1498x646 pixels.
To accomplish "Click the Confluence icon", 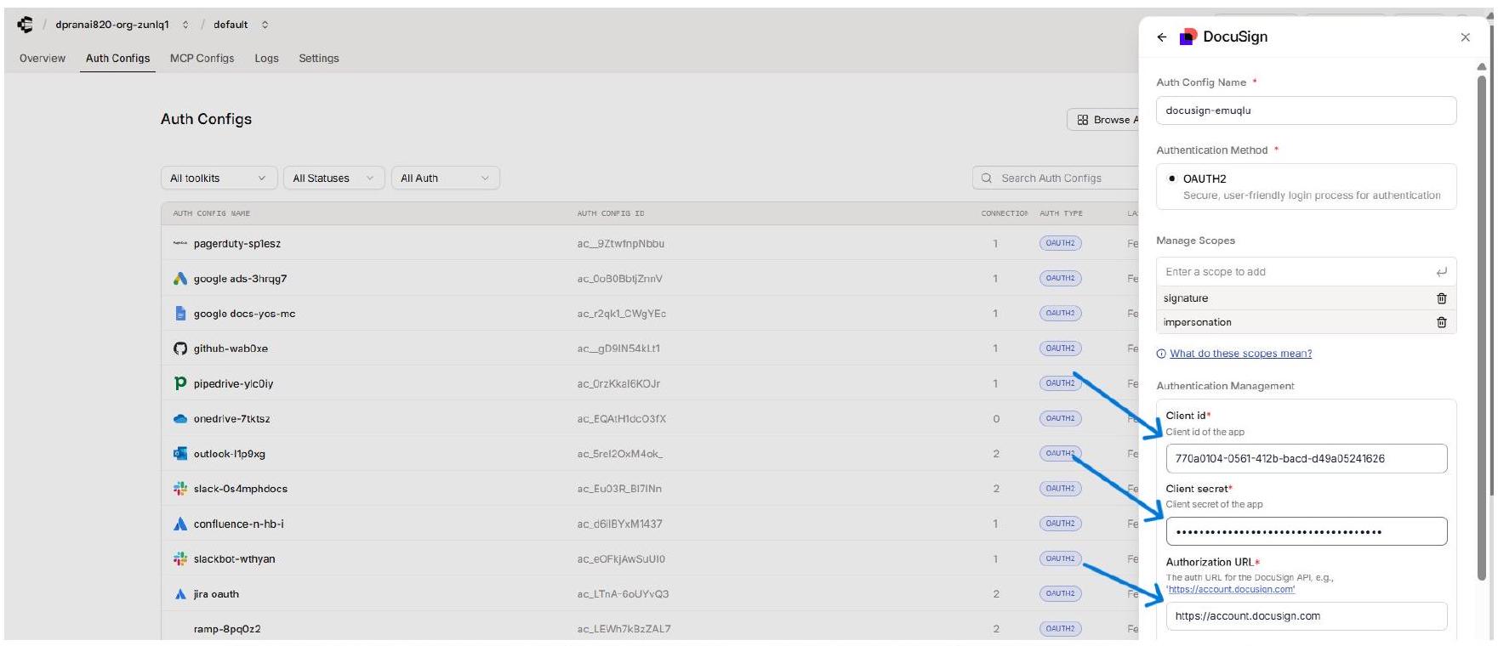I will coord(179,524).
